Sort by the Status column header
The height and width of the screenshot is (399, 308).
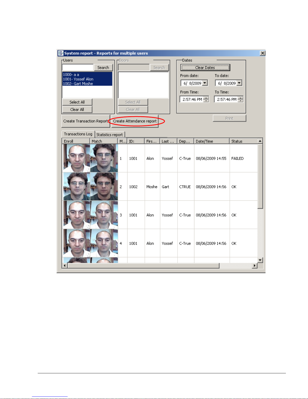(244, 141)
